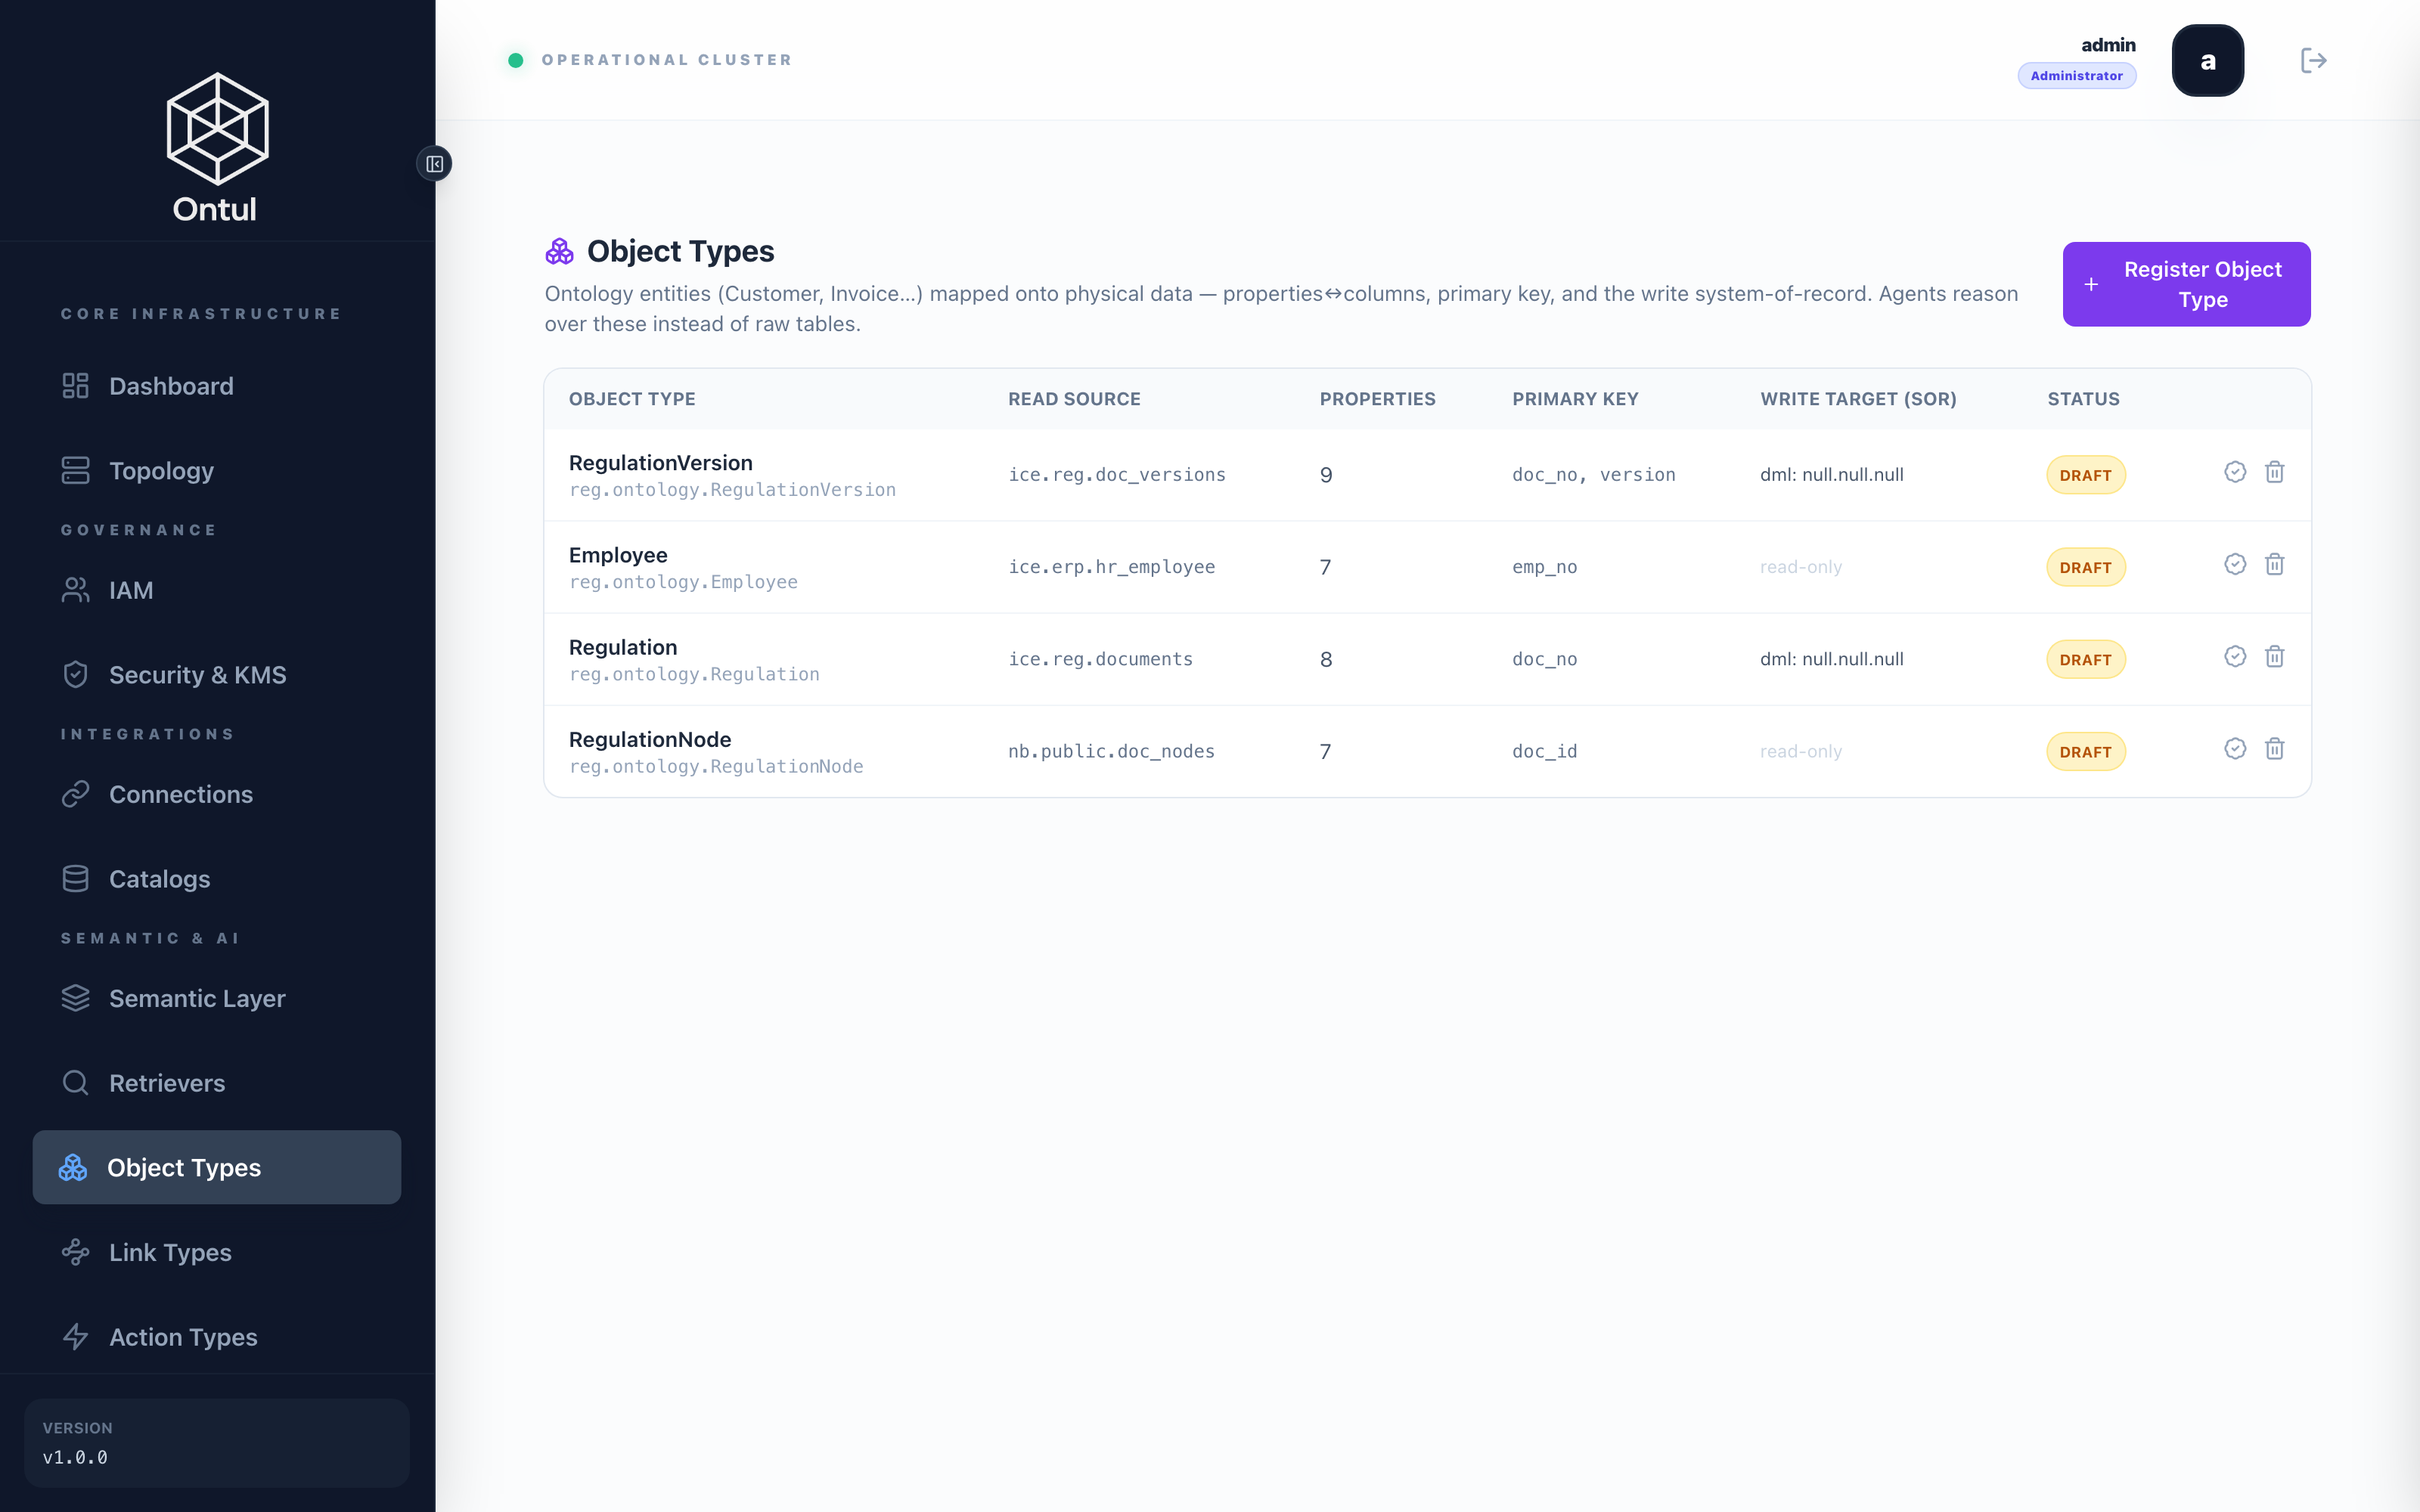2420x1512 pixels.
Task: Click the Action Types lightning icon
Action: [75, 1337]
